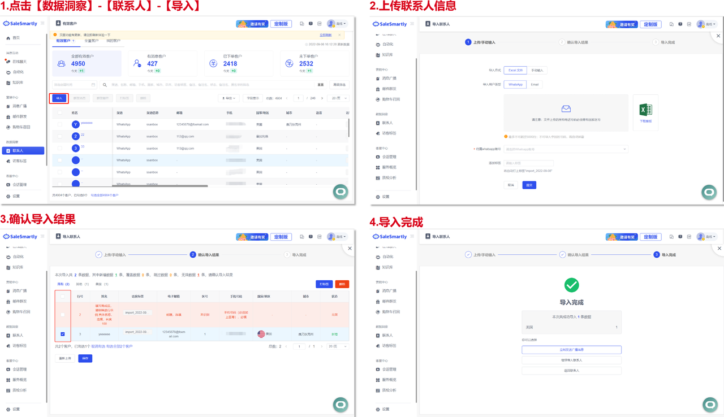Viewport: 724px width, 417px height.
Task: Click the file upload drop area in step 2
Action: coord(566,112)
